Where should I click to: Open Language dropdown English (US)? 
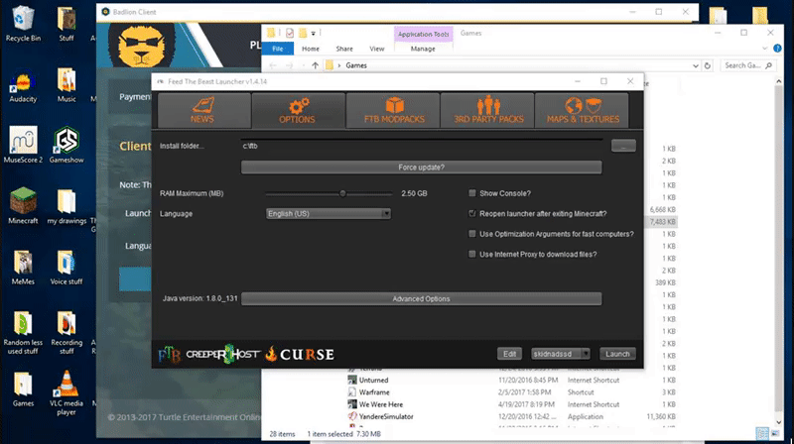tap(329, 213)
